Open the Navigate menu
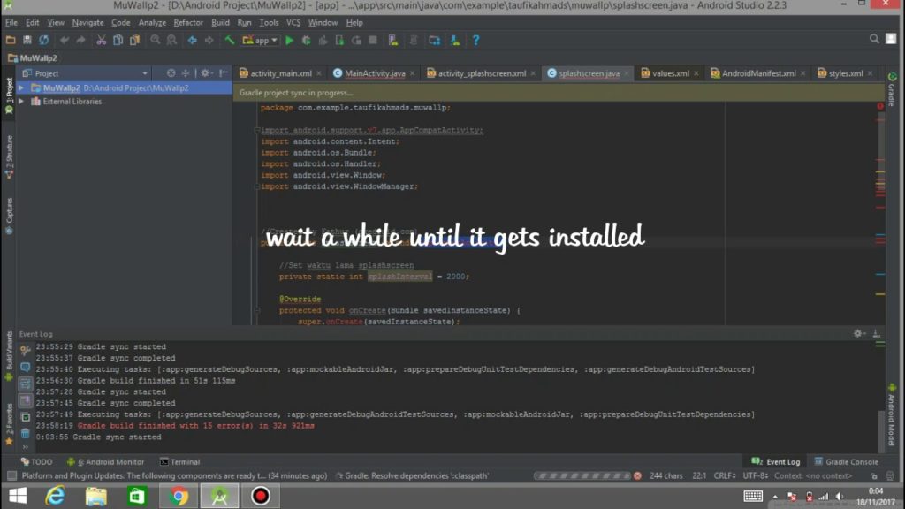The height and width of the screenshot is (509, 905). [87, 22]
